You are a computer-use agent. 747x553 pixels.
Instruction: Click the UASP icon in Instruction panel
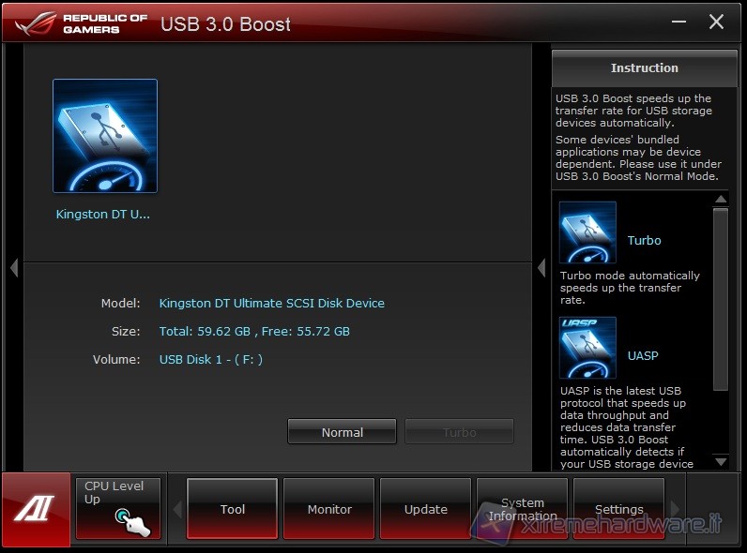click(587, 348)
